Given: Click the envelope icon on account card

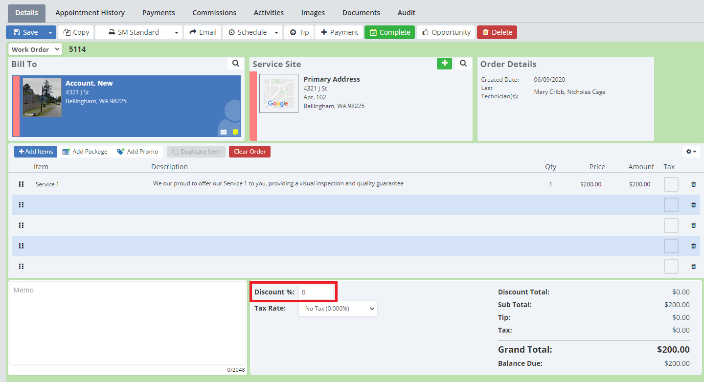Looking at the screenshot, I should pyautogui.click(x=224, y=132).
